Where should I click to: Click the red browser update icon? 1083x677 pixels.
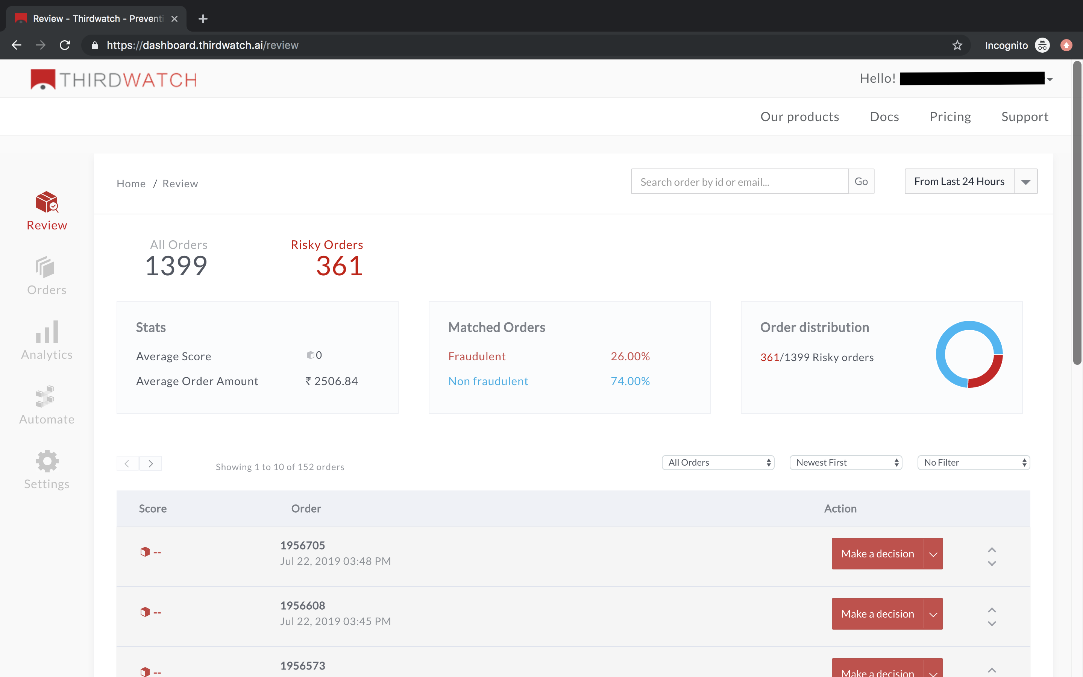tap(1066, 45)
